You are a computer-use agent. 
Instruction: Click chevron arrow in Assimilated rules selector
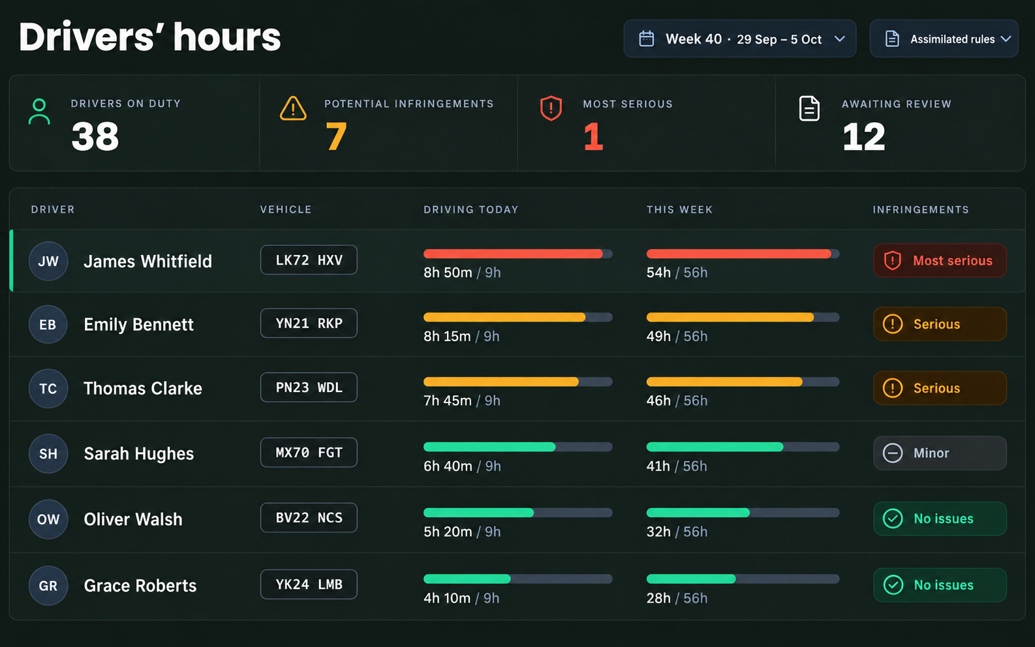pos(1006,38)
